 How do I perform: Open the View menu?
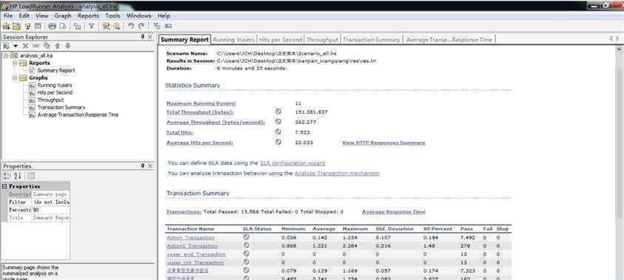click(x=42, y=16)
